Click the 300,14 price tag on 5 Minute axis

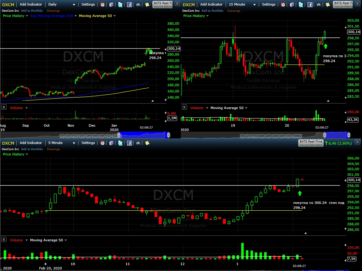click(x=354, y=180)
